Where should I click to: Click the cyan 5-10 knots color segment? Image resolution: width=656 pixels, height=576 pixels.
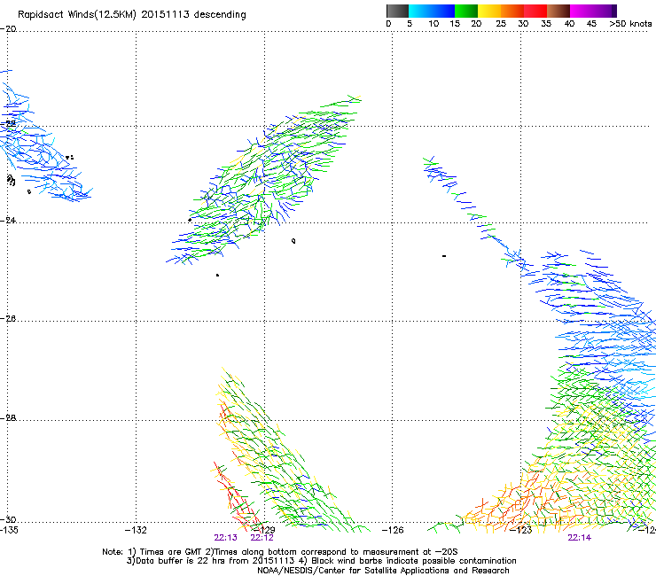420,11
